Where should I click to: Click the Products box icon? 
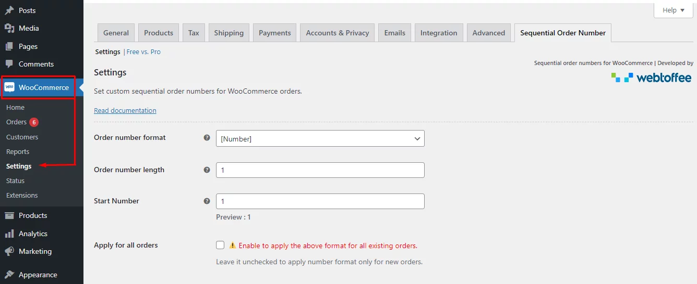9,215
